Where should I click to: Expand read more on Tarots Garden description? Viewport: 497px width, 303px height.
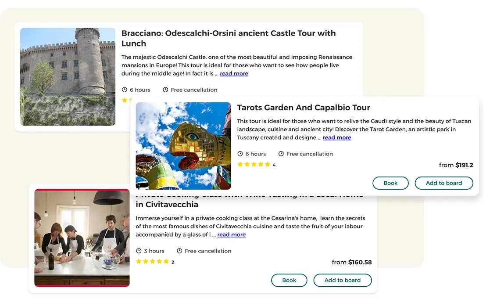[x=337, y=138]
